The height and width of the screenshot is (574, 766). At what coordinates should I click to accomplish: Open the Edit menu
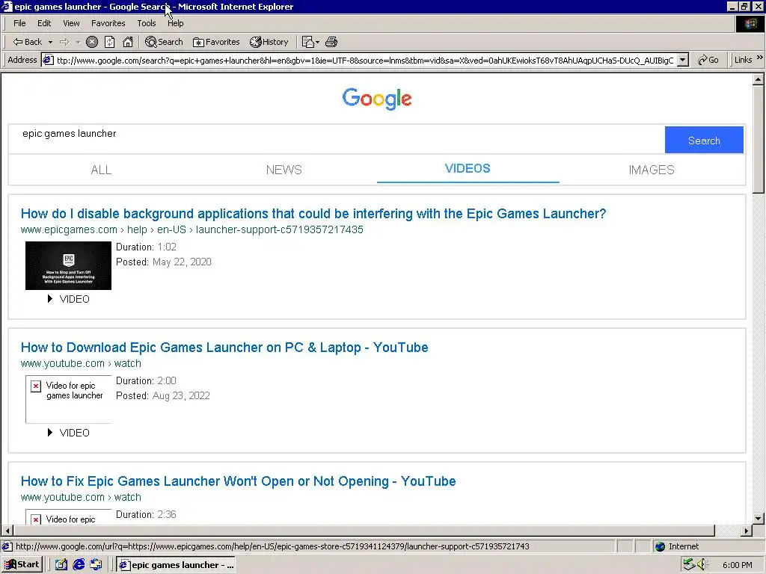coord(44,23)
